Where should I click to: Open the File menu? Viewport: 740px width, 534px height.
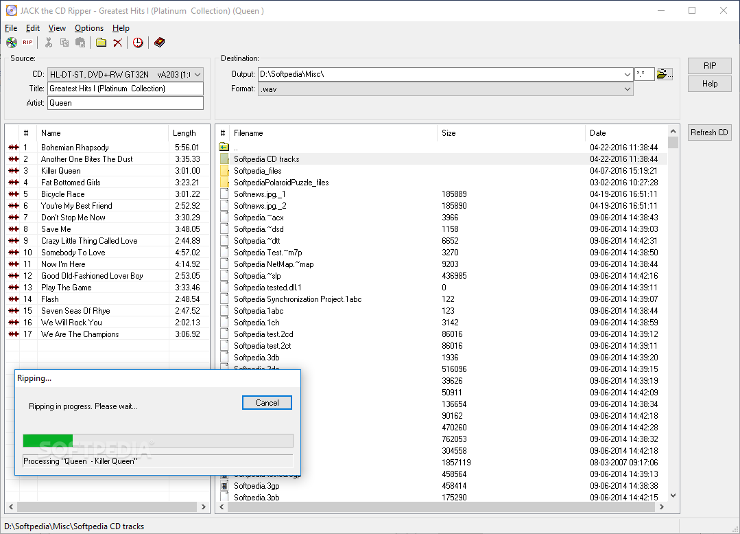[x=11, y=28]
